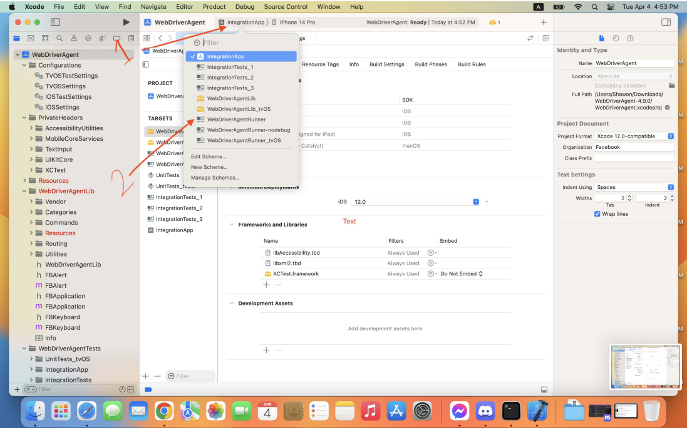Open the debug navigator
The width and height of the screenshot is (687, 428).
point(103,39)
